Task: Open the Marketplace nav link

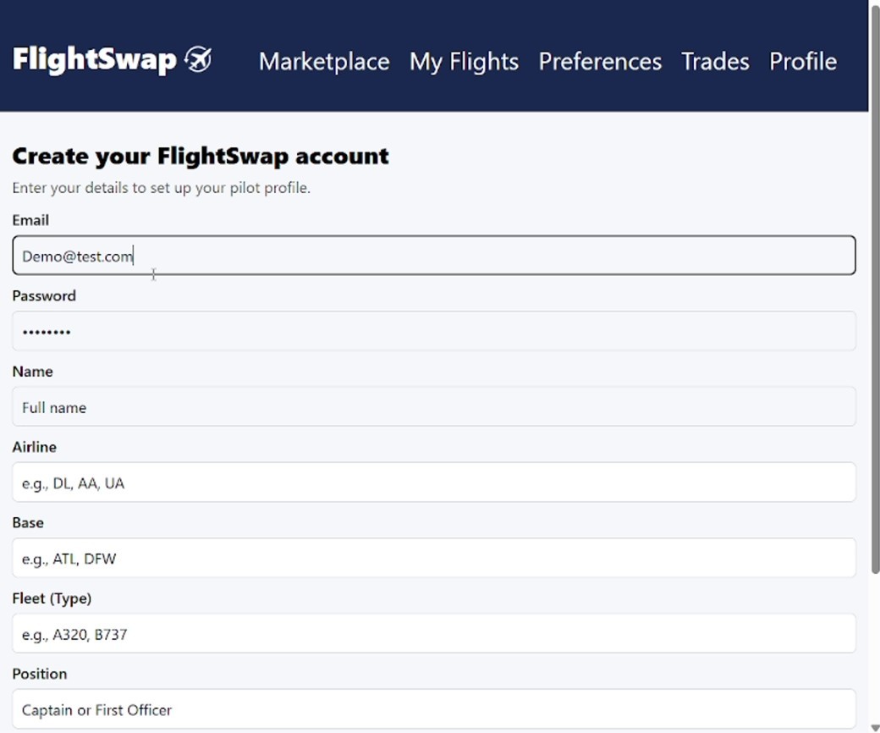Action: click(x=324, y=61)
